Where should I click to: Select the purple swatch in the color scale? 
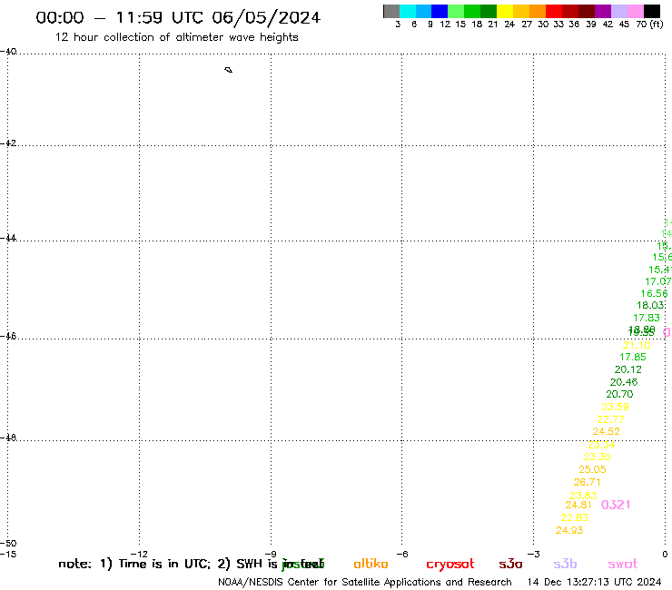tap(603, 12)
